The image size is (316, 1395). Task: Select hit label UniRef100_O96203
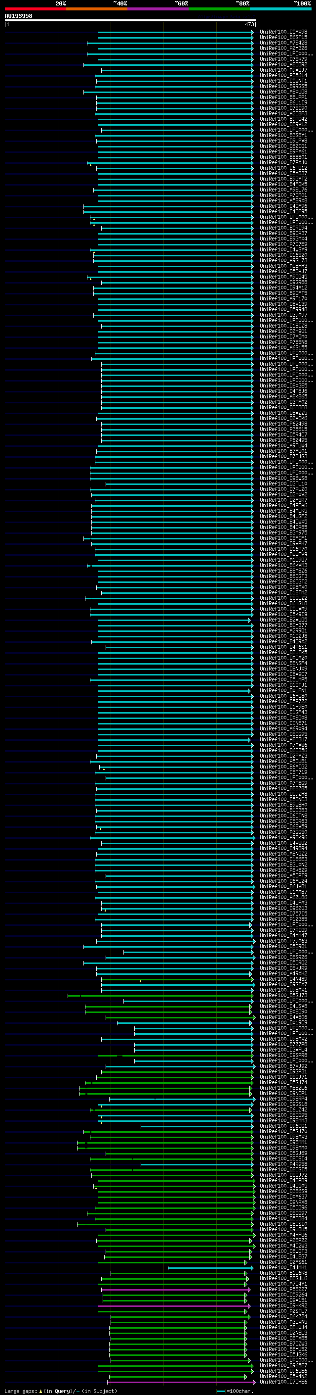tap(283, 908)
